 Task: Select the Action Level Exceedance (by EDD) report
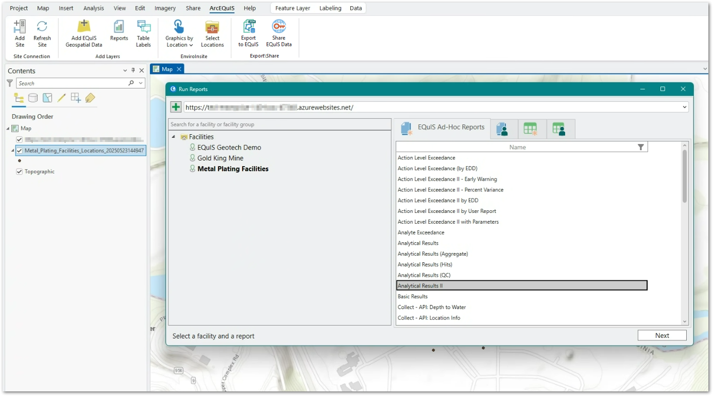(x=521, y=169)
